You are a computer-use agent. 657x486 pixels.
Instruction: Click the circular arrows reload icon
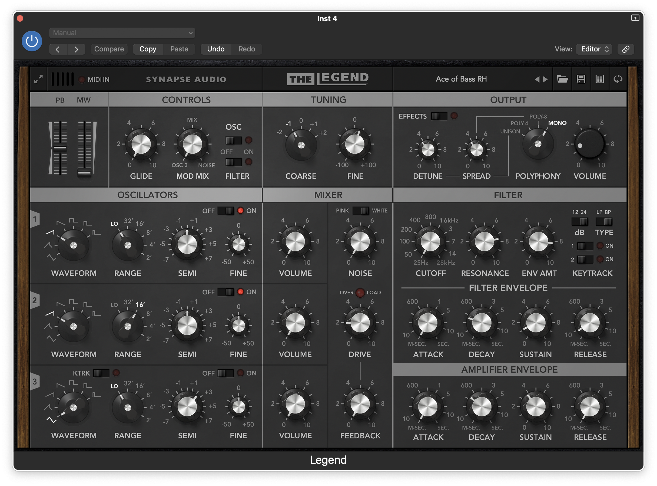point(618,79)
